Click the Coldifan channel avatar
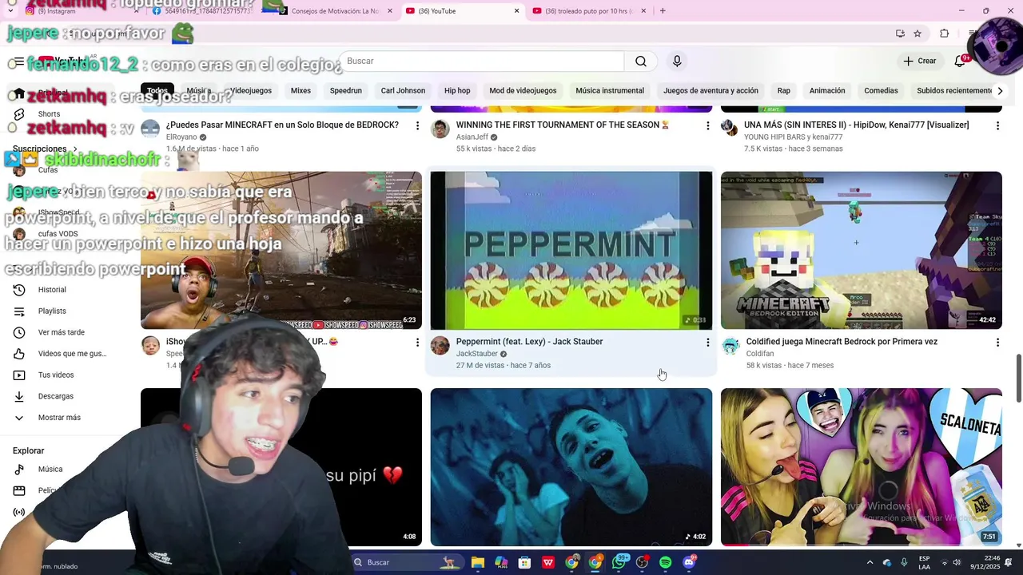 tap(730, 345)
